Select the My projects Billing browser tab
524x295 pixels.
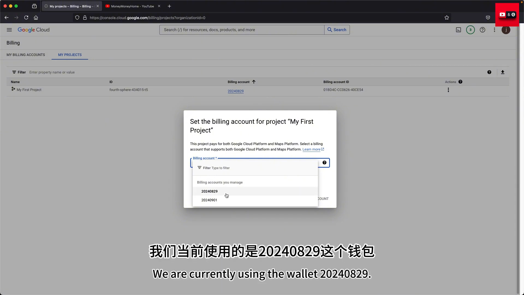tap(72, 6)
